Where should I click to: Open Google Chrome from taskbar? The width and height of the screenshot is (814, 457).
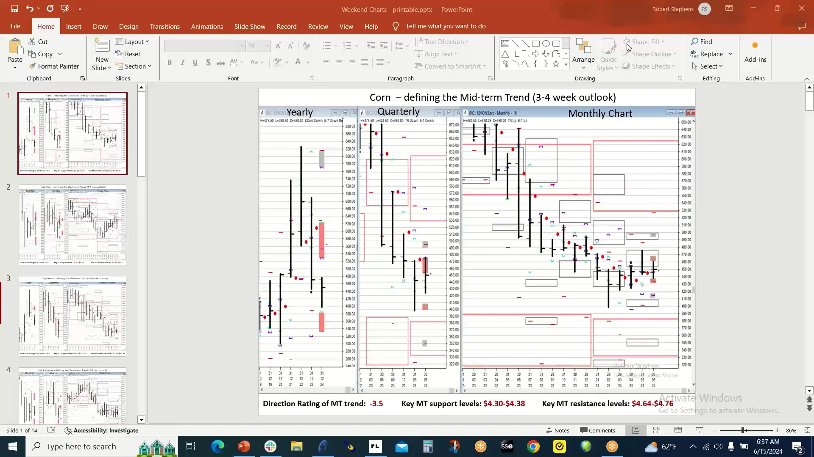533,446
